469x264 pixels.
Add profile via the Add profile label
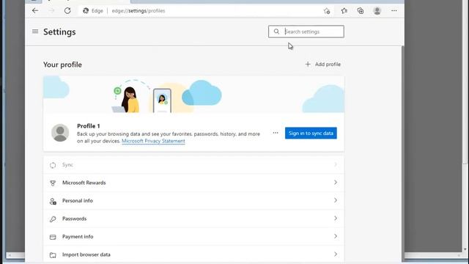click(328, 64)
